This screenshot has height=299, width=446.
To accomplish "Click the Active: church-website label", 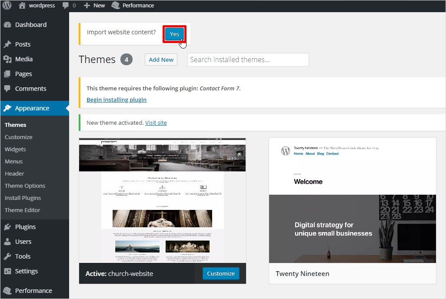I will coord(119,274).
